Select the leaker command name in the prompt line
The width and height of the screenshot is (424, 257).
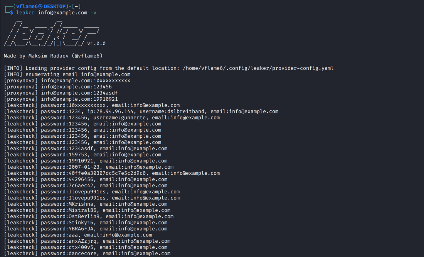tap(25, 13)
